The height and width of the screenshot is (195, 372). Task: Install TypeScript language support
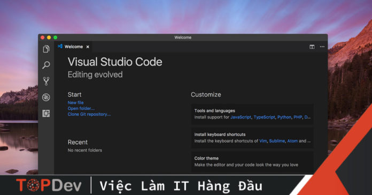click(264, 117)
